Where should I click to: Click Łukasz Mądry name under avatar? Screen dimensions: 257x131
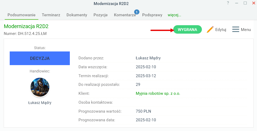pos(40,103)
